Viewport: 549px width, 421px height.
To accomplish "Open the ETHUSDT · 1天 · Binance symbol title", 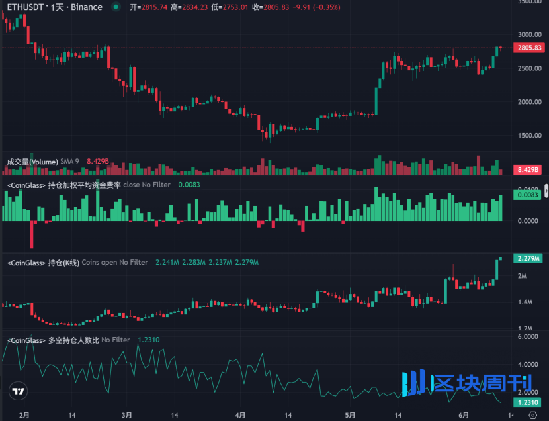I will [x=55, y=7].
